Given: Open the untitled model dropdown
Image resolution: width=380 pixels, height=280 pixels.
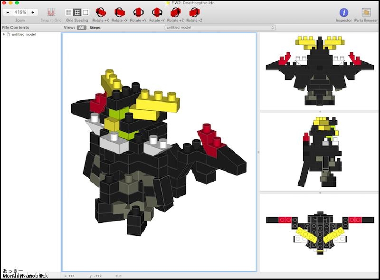Looking at the screenshot, I should coord(220,28).
